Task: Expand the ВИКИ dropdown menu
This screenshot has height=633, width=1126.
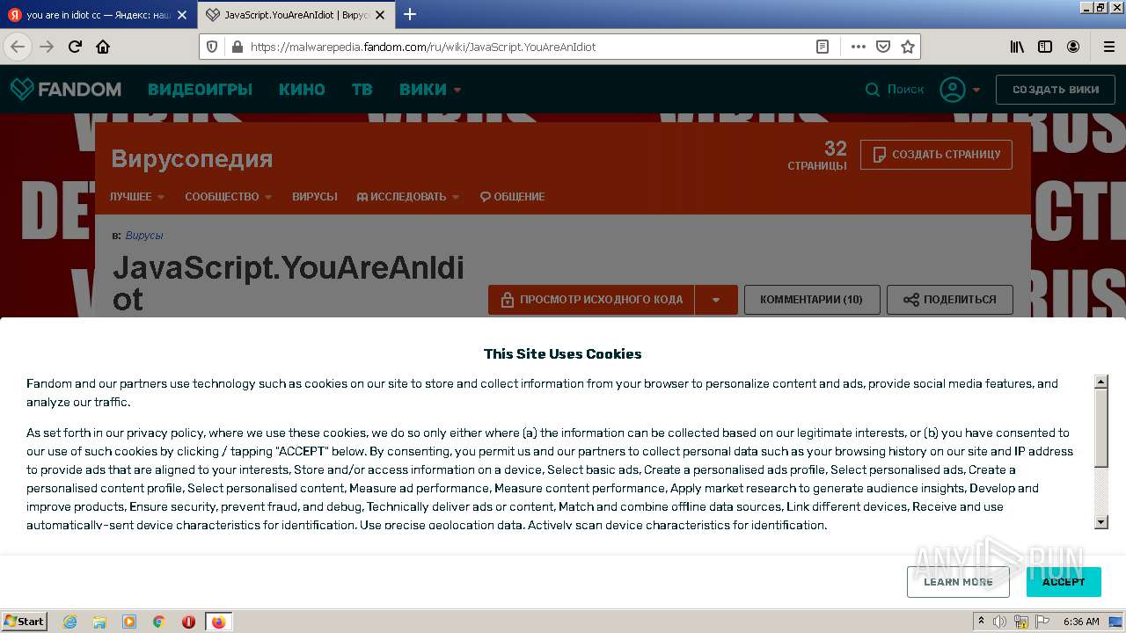Action: (x=430, y=89)
